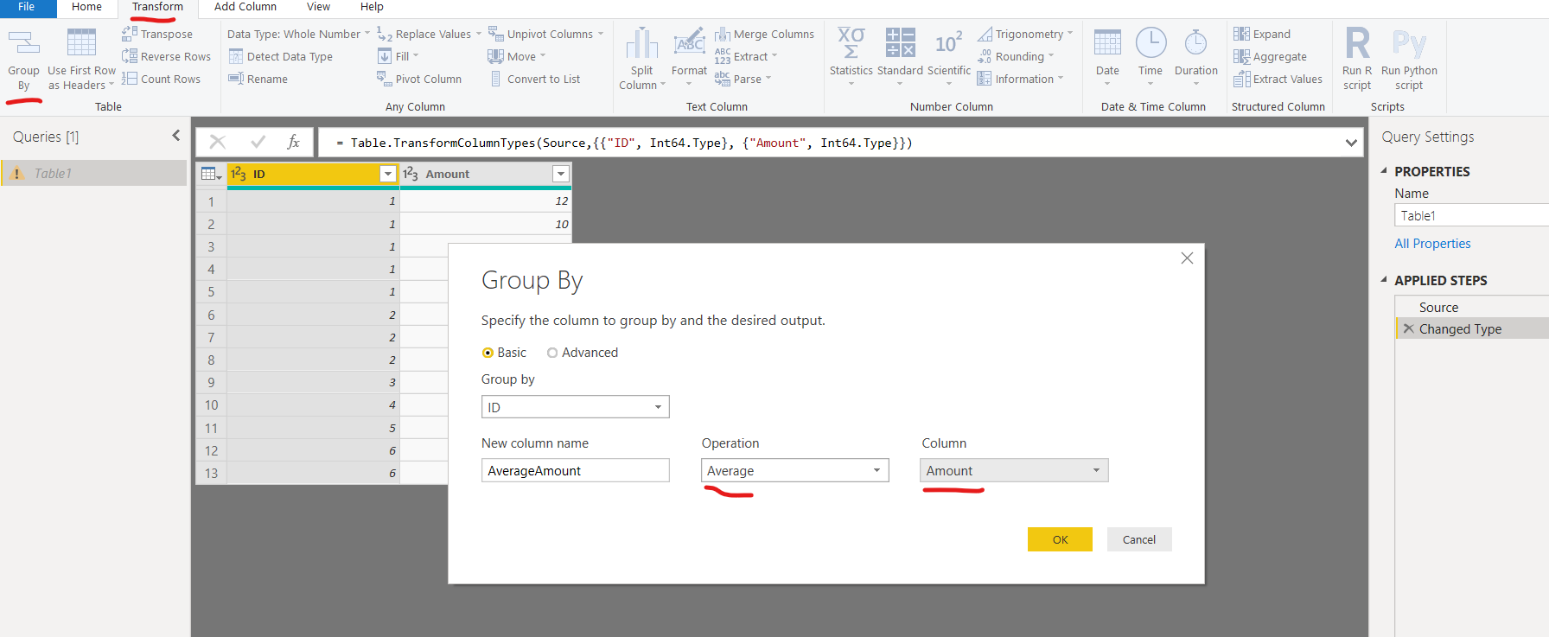This screenshot has height=637, width=1549.
Task: Click the Merge Columns icon
Action: (x=723, y=34)
